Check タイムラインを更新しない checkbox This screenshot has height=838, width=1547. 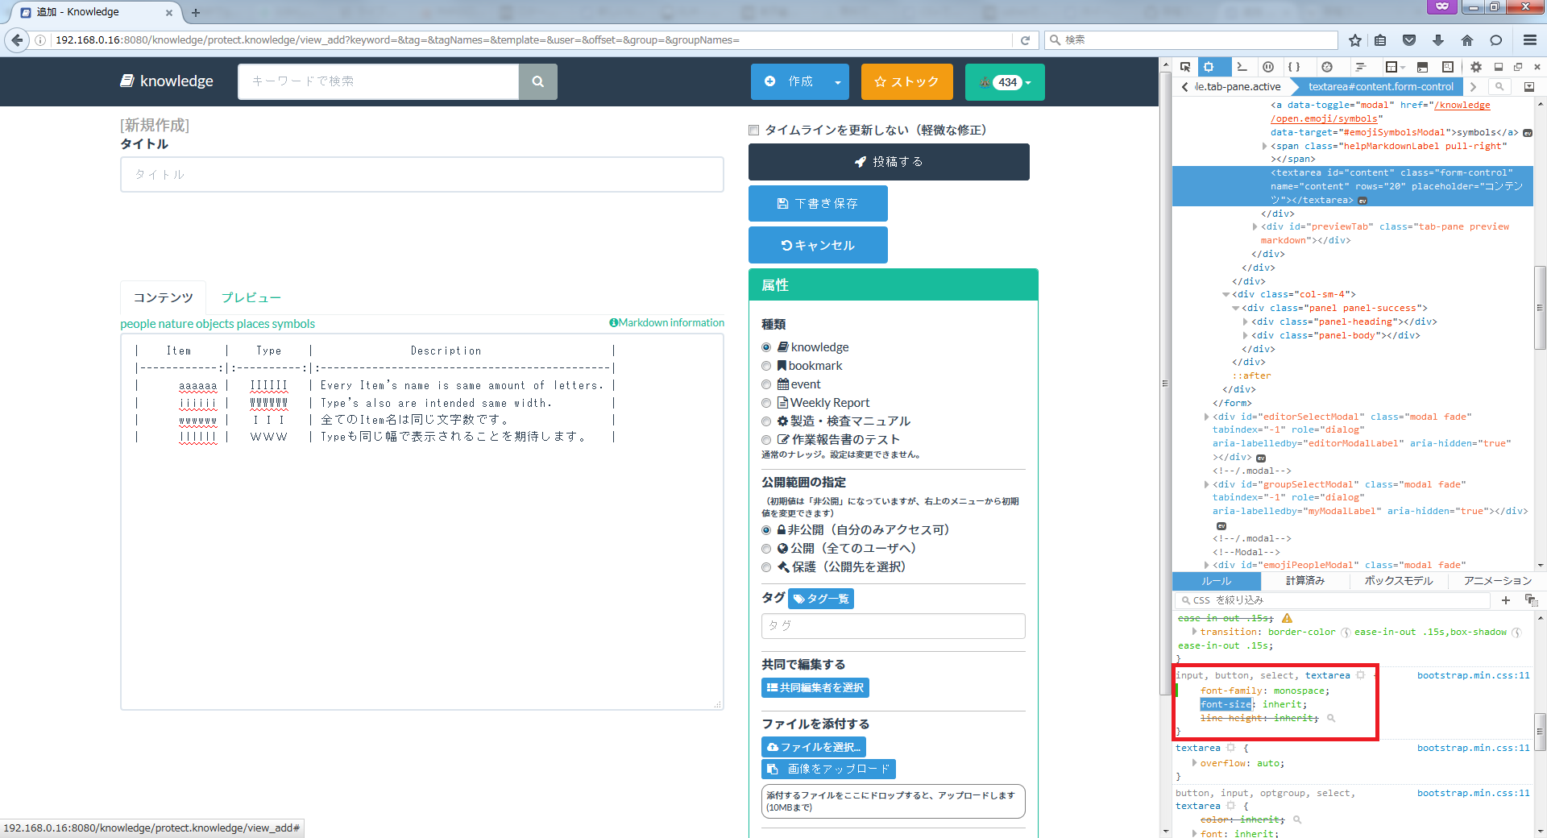[753, 130]
